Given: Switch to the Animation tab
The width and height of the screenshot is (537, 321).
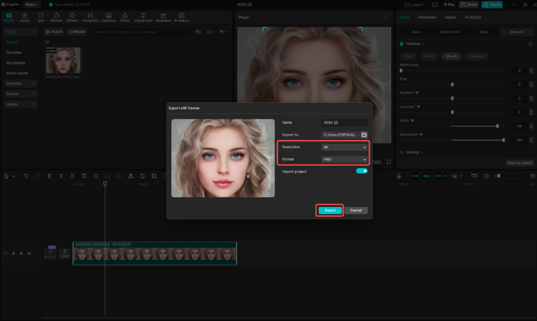Looking at the screenshot, I should 427,17.
